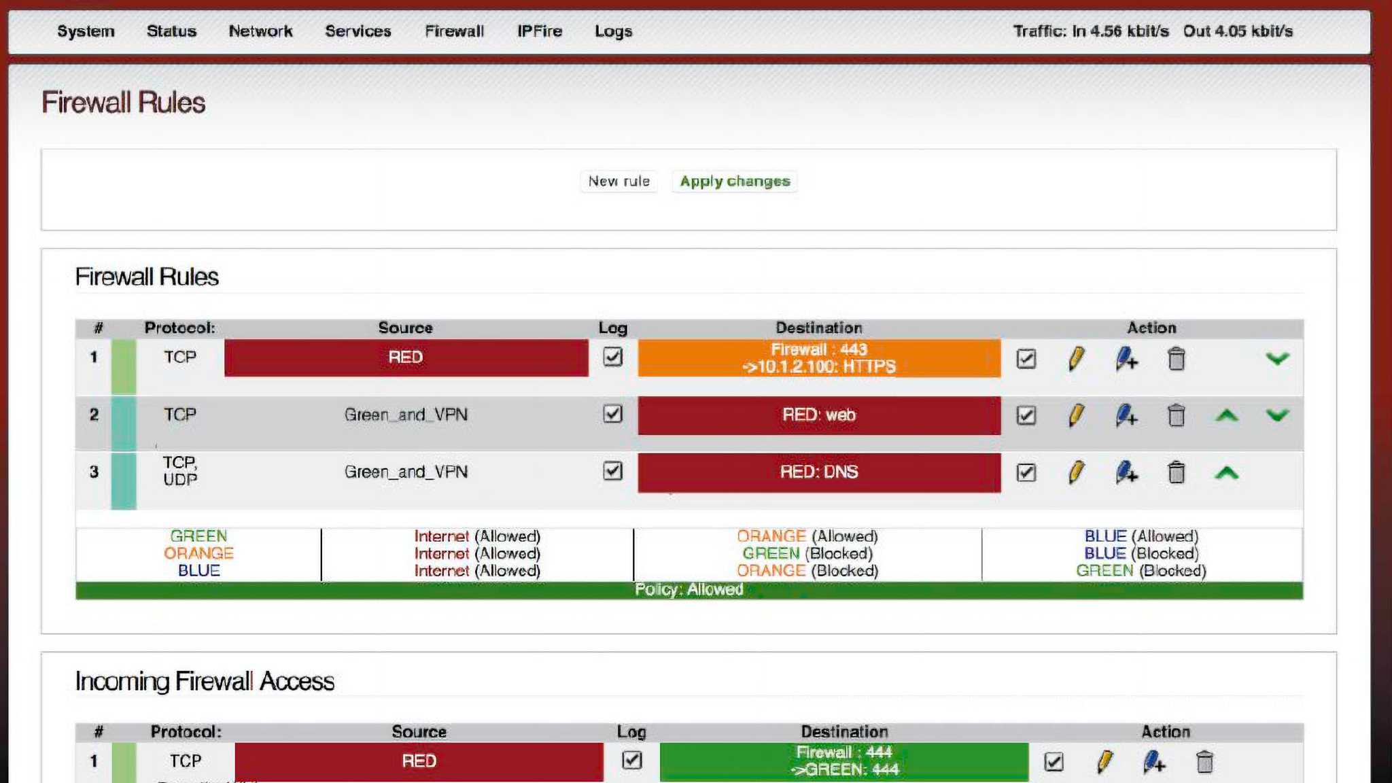Click the New rule button
The height and width of the screenshot is (783, 1392).
tap(619, 181)
